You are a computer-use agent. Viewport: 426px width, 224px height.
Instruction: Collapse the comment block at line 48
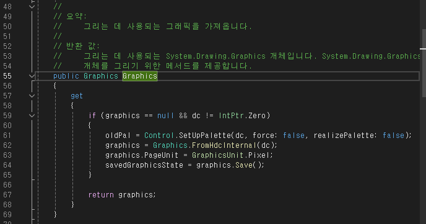pos(32,7)
